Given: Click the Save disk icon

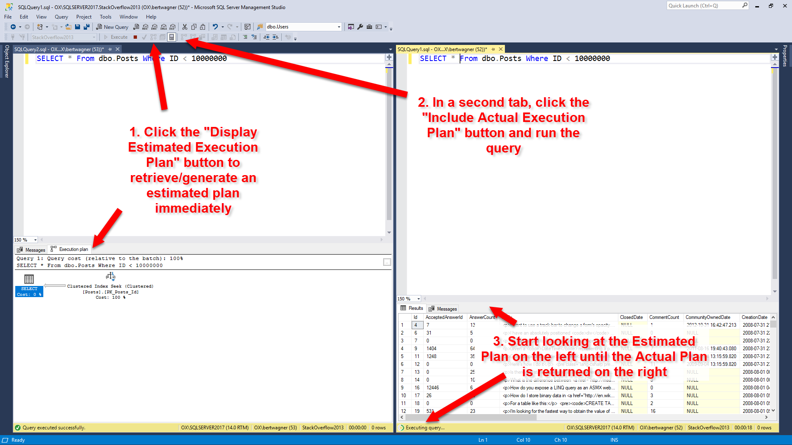Looking at the screenshot, I should pos(78,27).
